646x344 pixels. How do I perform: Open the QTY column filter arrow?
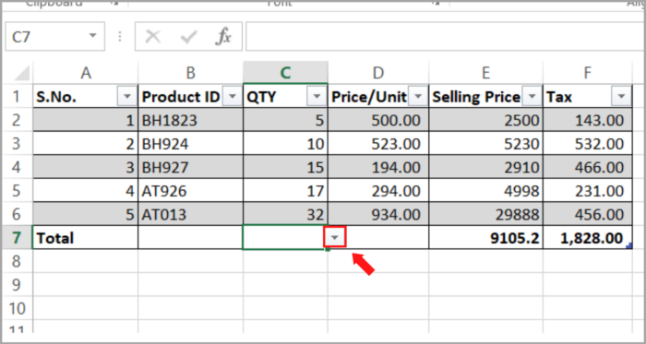pyautogui.click(x=317, y=97)
